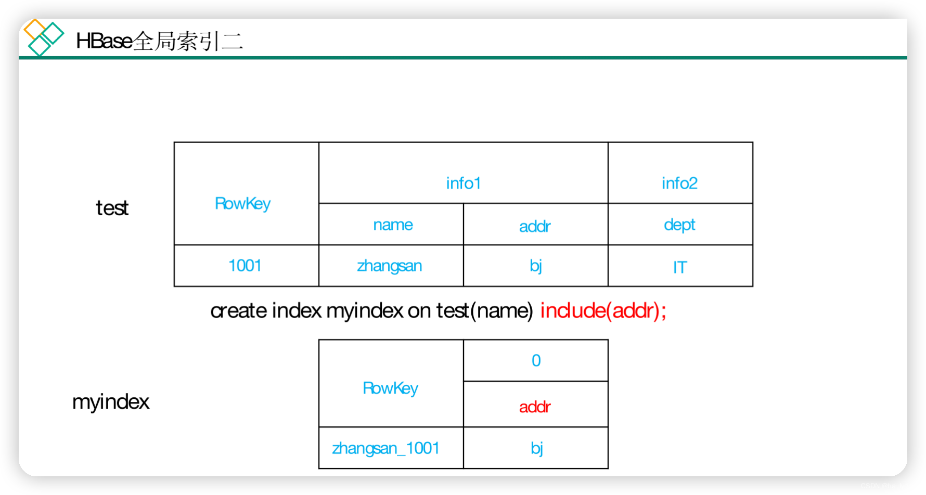Click the 'zhangsan' value cell

click(x=389, y=266)
